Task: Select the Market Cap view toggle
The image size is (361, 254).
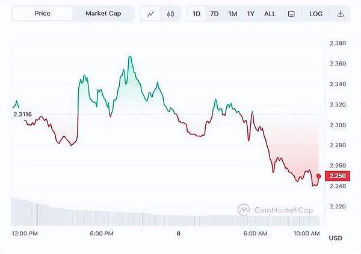Action: point(103,13)
